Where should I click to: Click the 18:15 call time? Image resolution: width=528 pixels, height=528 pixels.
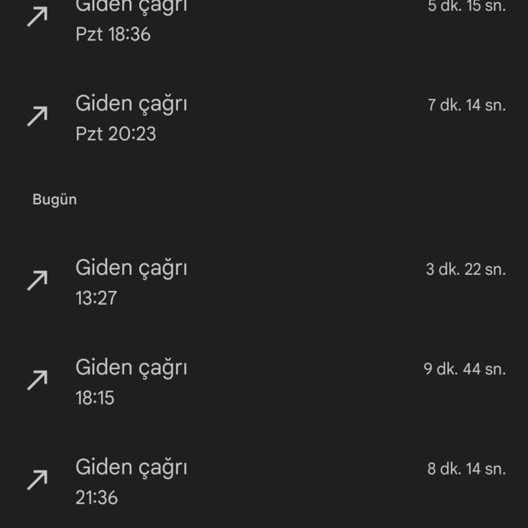coord(95,397)
